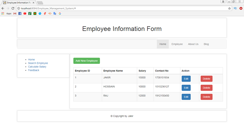Bookmark this page with the star icon
The width and height of the screenshot is (244, 129).
(229, 8)
